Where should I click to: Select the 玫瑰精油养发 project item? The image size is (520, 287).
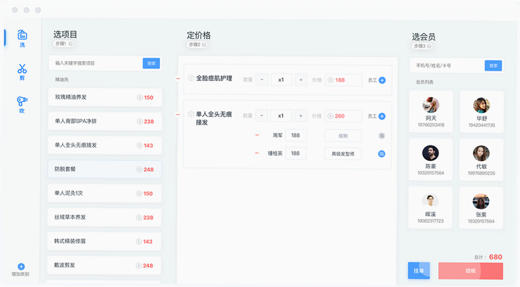click(105, 97)
